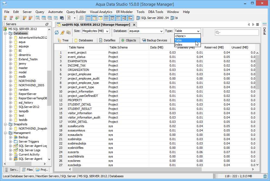Click the second query window magnifier icon
The width and height of the screenshot is (270, 181).
click(x=44, y=18)
